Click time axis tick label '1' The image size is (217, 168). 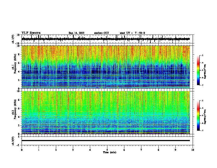tap(39, 150)
